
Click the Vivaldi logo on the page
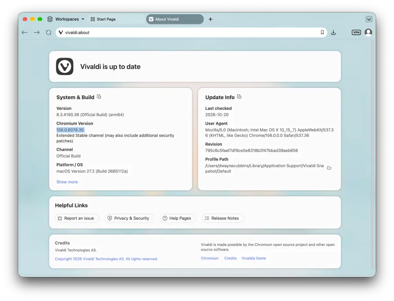65,66
